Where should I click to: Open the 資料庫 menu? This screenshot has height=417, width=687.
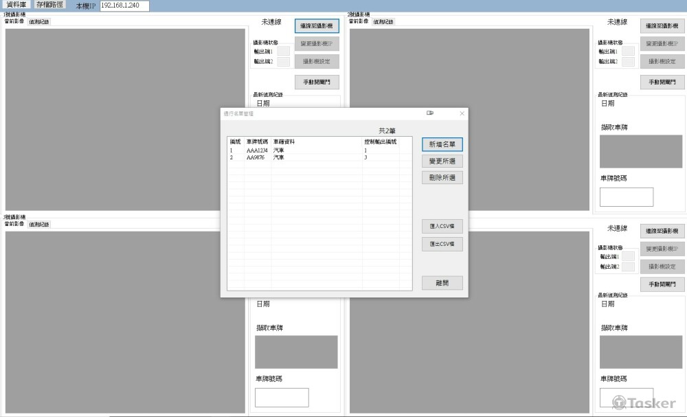coord(16,5)
